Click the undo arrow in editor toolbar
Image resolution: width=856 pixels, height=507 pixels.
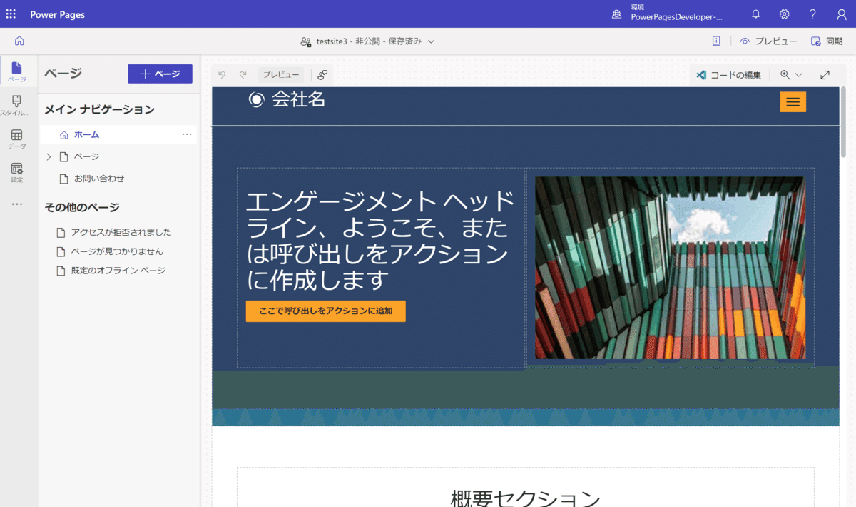click(222, 74)
